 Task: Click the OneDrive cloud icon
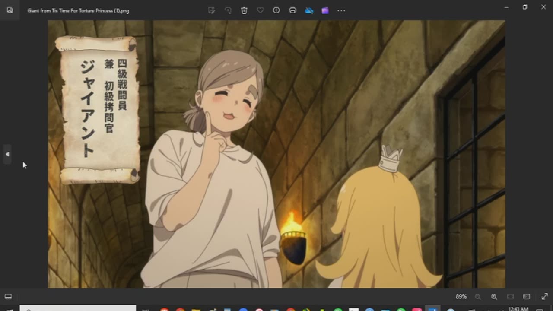coord(309,10)
